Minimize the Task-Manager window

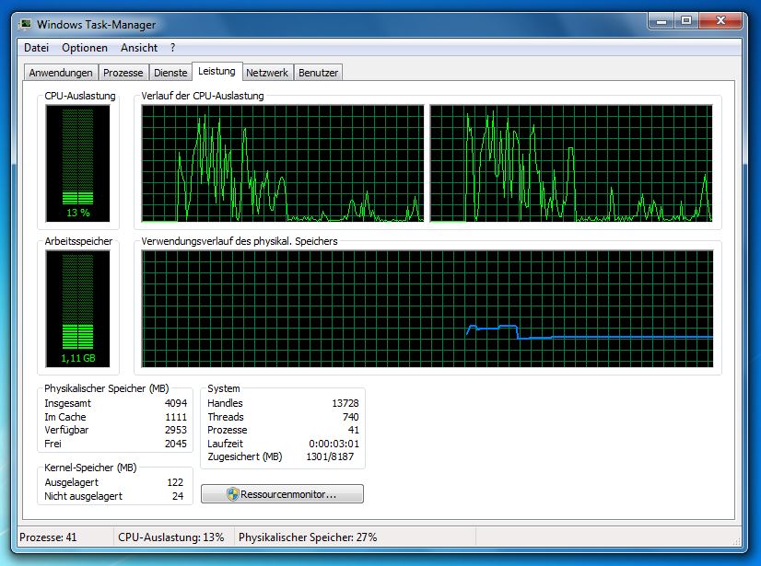661,21
